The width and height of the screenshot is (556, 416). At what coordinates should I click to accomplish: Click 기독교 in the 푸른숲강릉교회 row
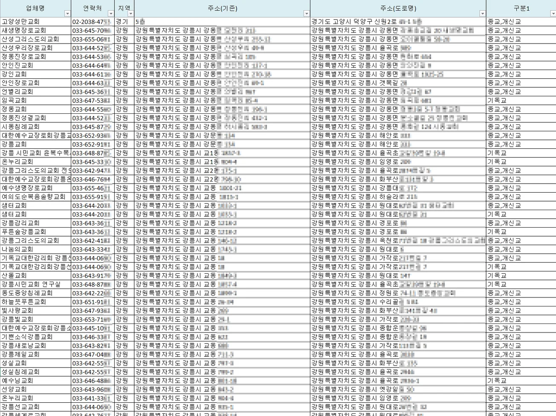[497, 231]
